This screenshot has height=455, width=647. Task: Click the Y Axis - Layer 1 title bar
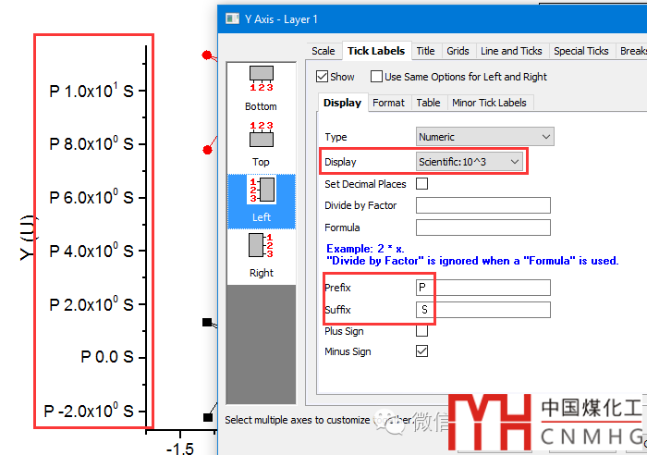pos(432,19)
